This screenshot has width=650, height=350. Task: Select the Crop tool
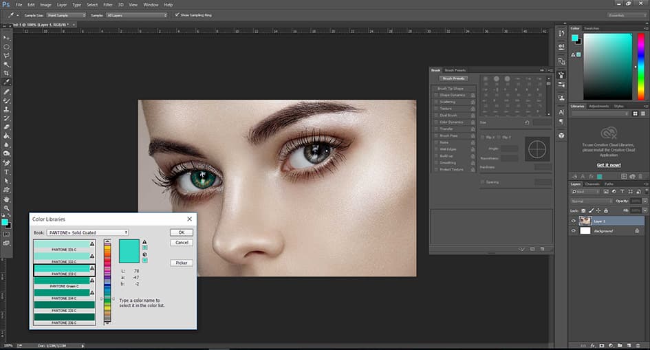point(7,73)
